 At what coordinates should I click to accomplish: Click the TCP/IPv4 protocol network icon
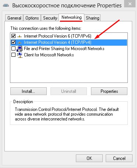(20, 42)
